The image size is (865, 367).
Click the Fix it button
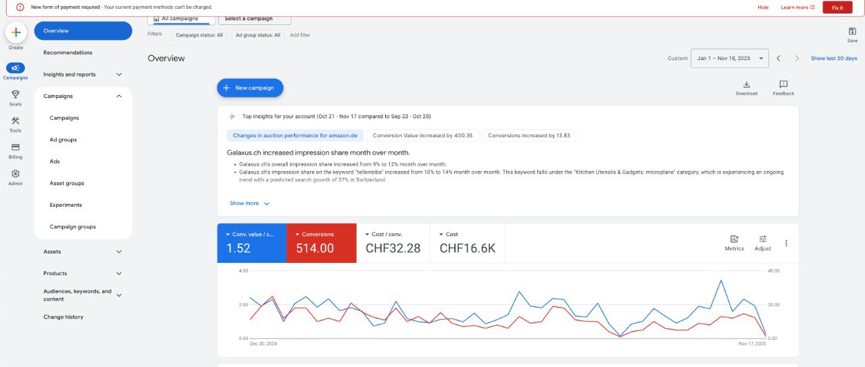click(x=837, y=7)
